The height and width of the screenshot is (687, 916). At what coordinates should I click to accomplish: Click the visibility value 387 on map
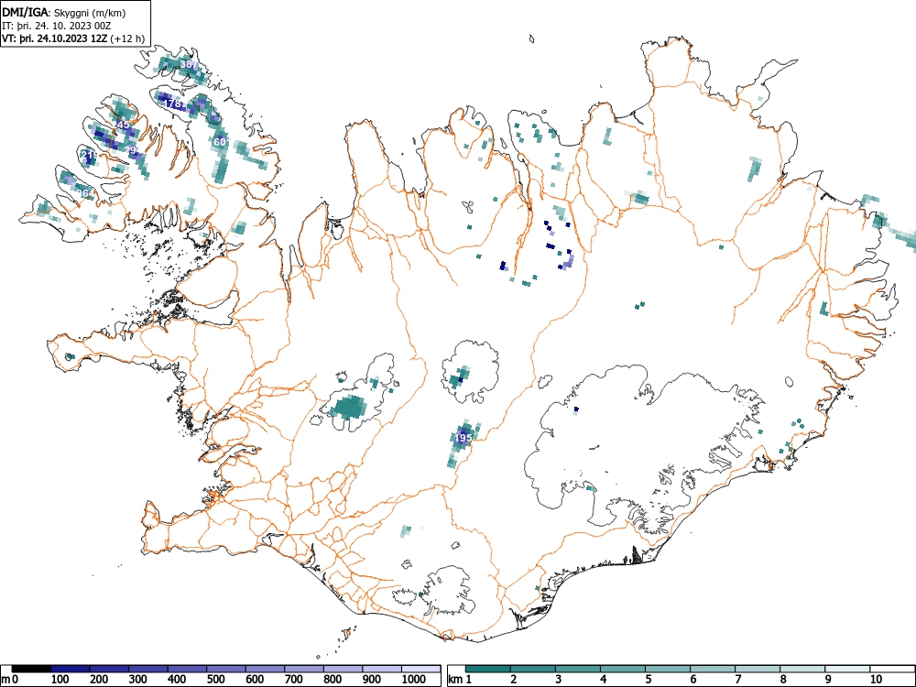(x=189, y=64)
